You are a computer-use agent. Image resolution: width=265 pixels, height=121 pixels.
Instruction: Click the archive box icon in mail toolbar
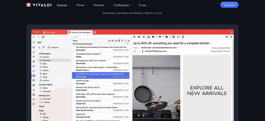(x=178, y=37)
